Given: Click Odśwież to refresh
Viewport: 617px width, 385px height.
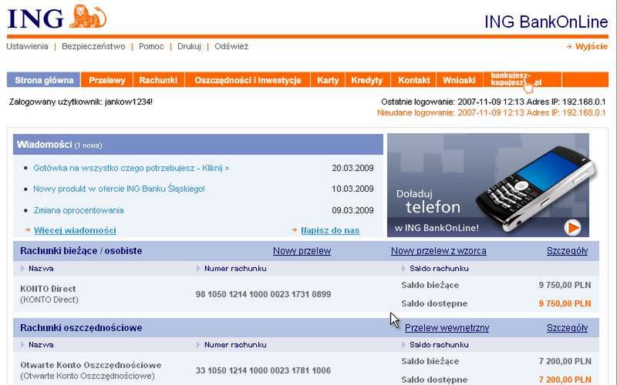Looking at the screenshot, I should pos(231,46).
